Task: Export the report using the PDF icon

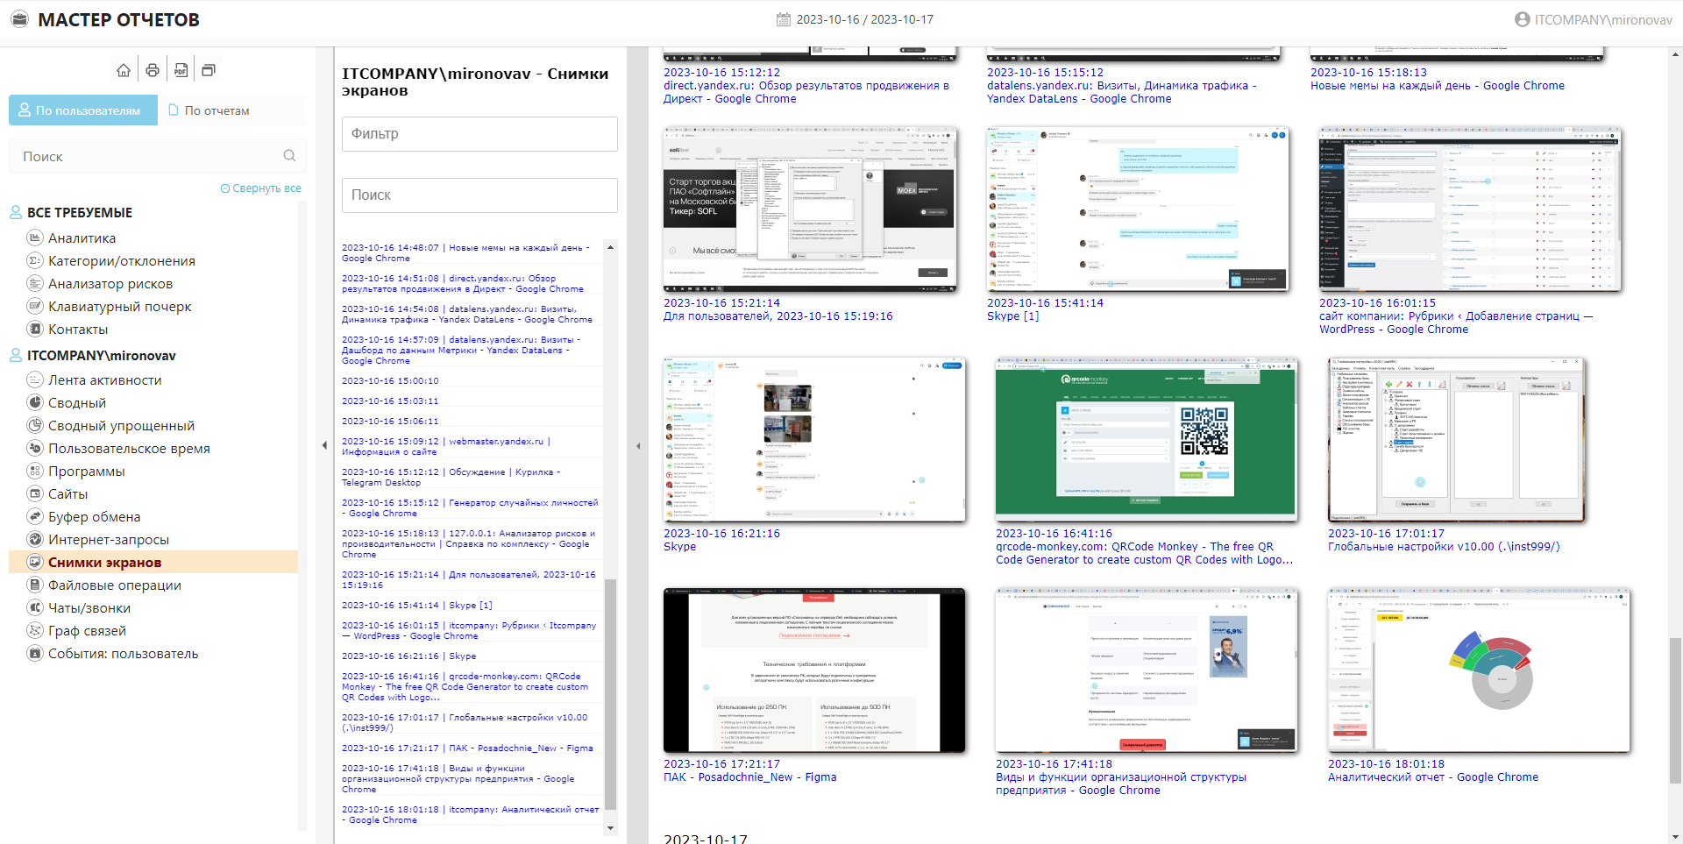Action: [181, 70]
